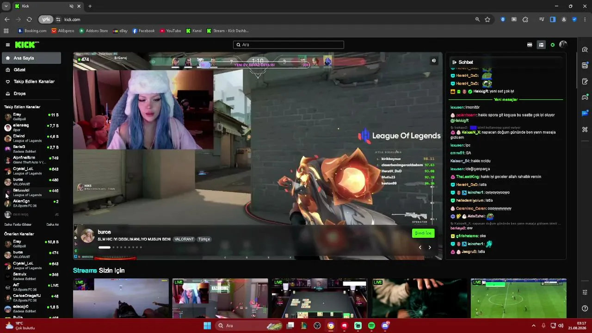Click the zoom magnifier in address bar

coord(477,19)
